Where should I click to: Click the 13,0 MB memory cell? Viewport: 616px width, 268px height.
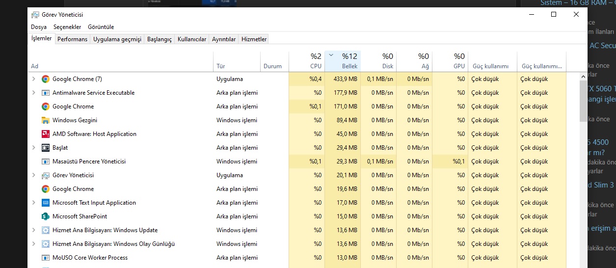(343, 258)
